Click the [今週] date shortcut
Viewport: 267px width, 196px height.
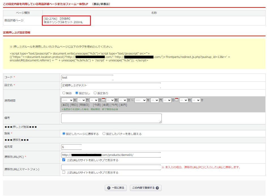pyautogui.click(x=97, y=105)
